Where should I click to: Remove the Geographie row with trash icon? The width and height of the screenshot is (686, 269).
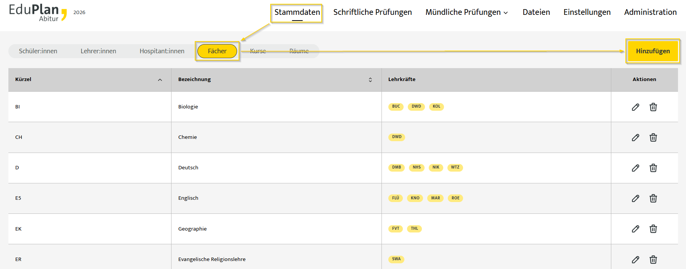tap(653, 229)
